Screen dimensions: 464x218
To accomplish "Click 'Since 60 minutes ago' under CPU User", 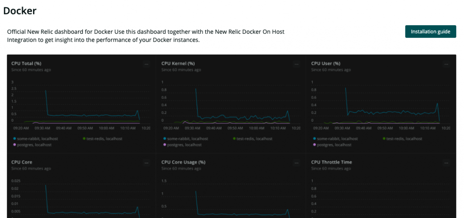I will point(331,70).
